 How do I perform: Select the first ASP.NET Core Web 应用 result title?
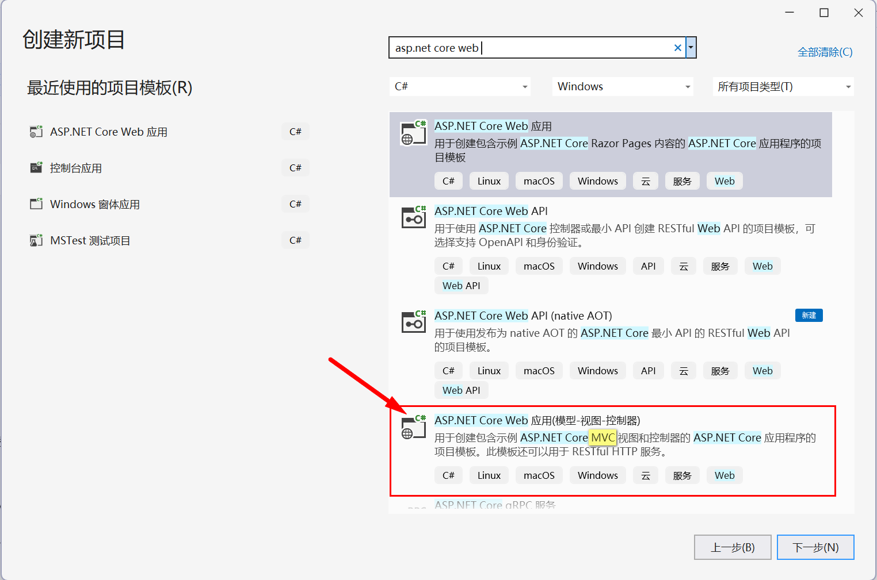point(493,126)
